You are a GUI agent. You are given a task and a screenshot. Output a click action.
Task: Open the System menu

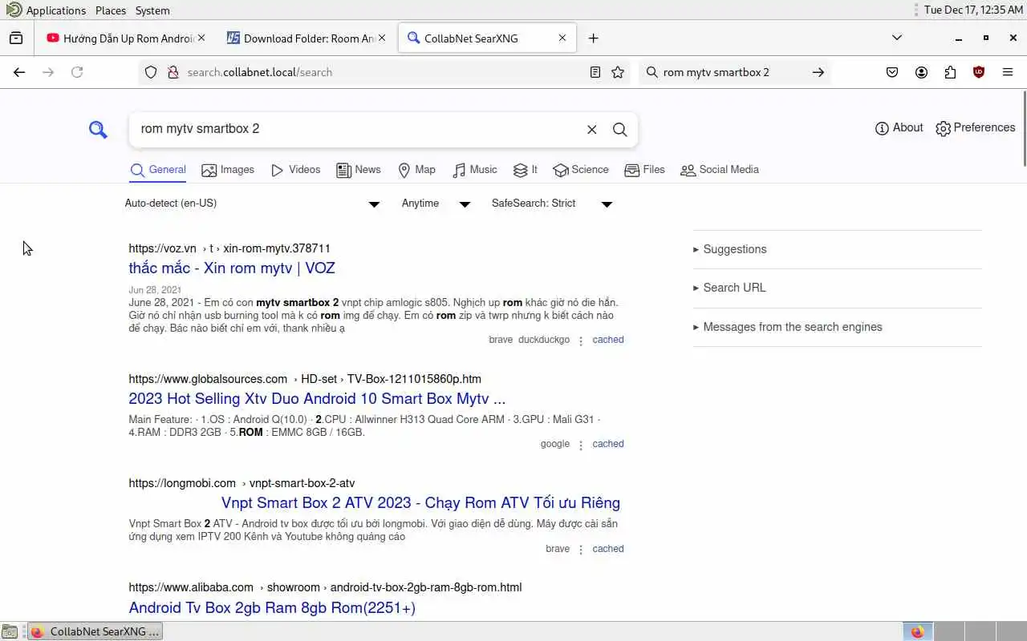(152, 10)
